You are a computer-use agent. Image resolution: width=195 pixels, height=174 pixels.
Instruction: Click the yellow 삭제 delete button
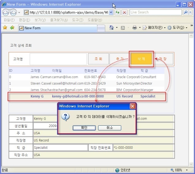coord(141,59)
